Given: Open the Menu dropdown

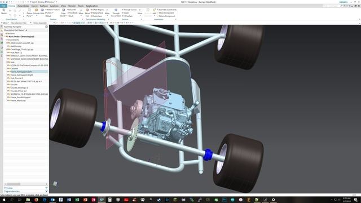Looking at the screenshot, I should point(5,23).
